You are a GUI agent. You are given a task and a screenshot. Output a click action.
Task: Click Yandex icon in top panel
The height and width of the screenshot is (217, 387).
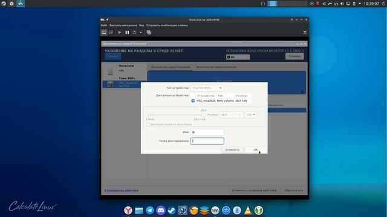click(x=11, y=4)
